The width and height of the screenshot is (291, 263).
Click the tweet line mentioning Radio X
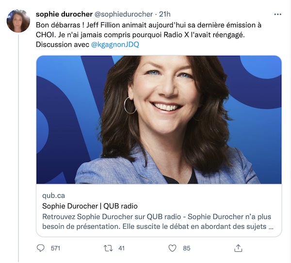[140, 35]
